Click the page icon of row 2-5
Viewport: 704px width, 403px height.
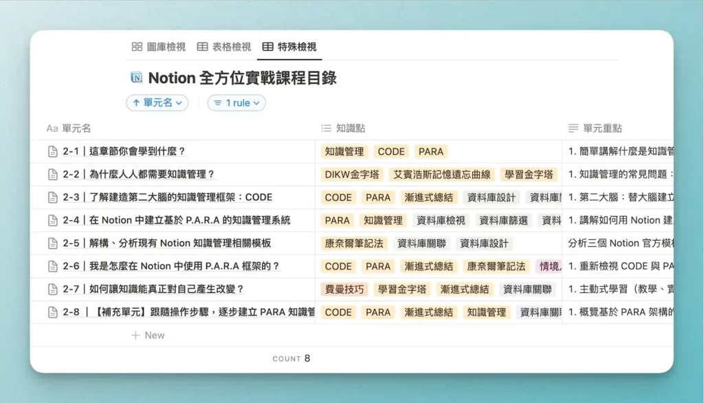coord(52,243)
